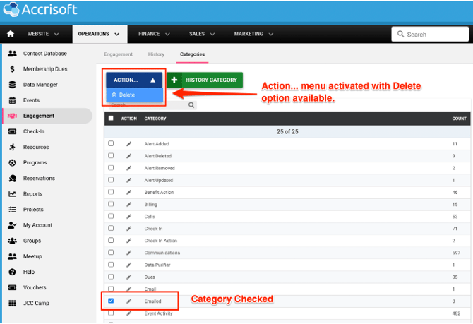The height and width of the screenshot is (324, 473).
Task: Click the History Category add button
Action: point(205,80)
